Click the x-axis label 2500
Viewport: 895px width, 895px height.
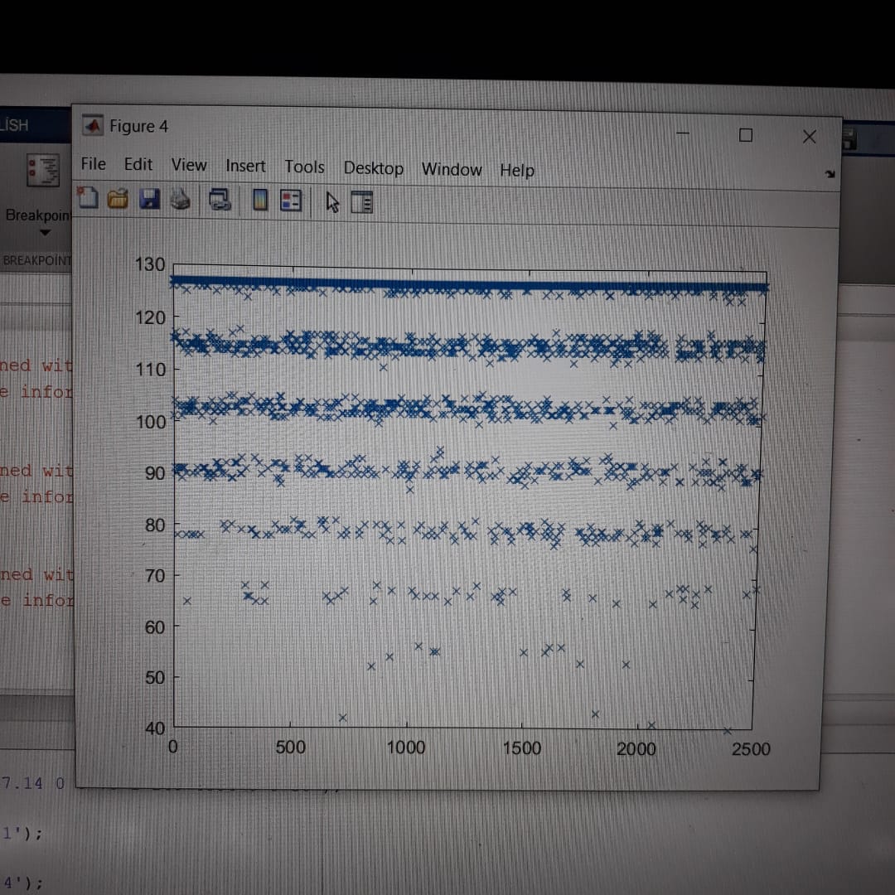751,749
